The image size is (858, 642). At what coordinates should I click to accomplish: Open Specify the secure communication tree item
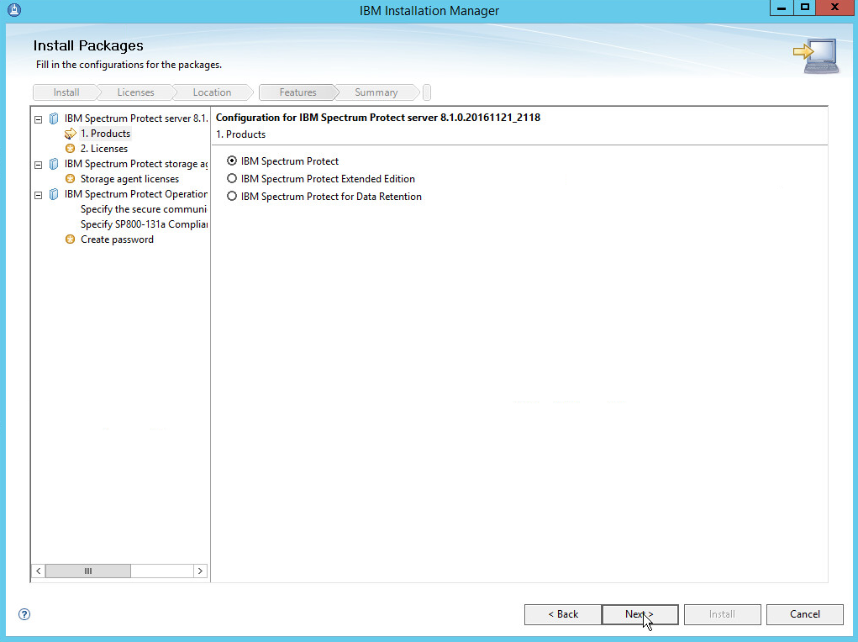[x=143, y=209]
